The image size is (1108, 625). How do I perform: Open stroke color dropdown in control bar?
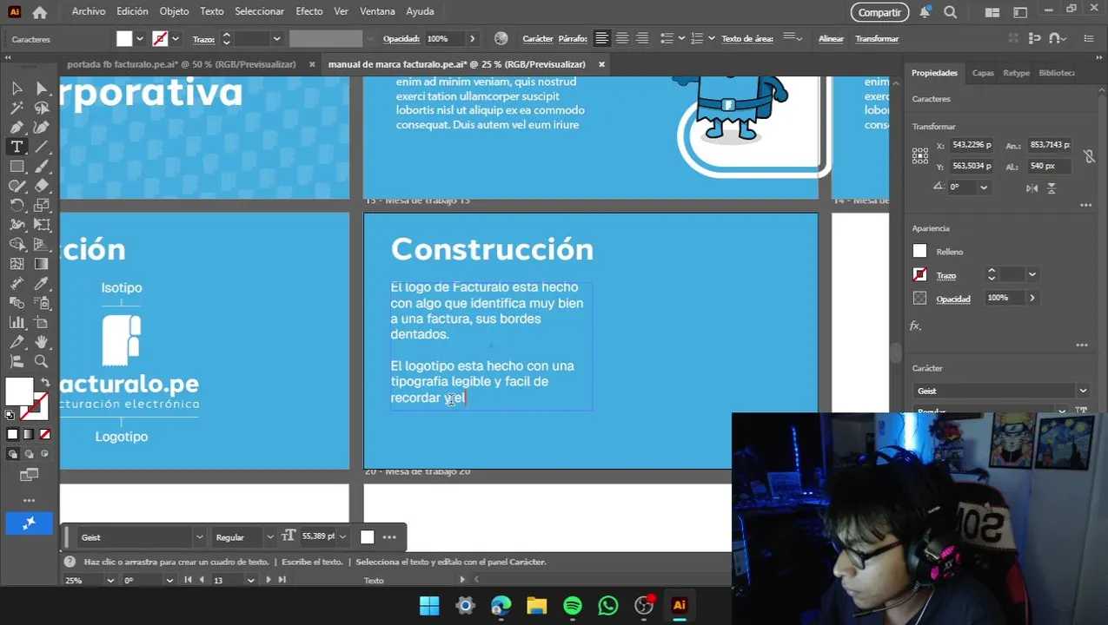point(176,38)
